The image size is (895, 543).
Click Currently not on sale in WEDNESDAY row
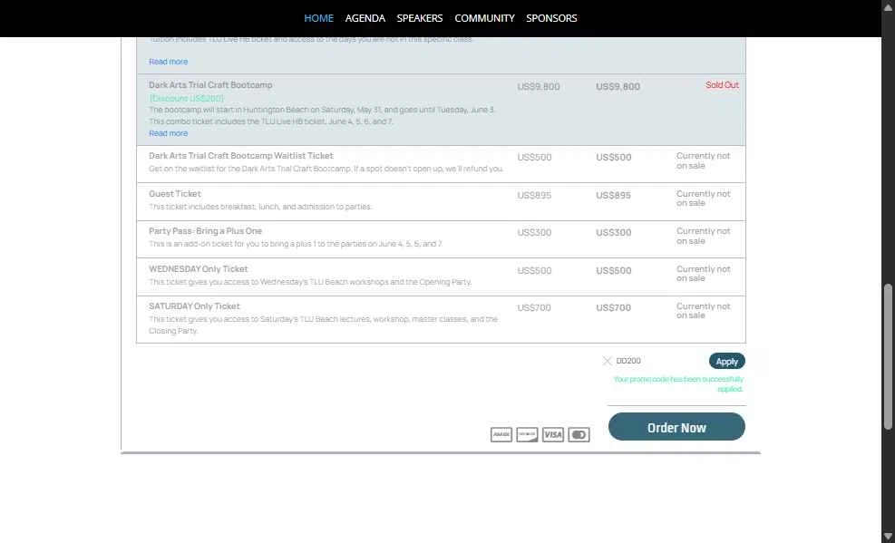(x=704, y=274)
